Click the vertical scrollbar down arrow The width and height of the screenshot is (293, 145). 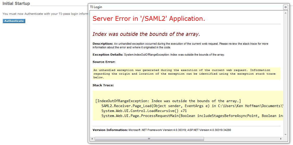285,134
